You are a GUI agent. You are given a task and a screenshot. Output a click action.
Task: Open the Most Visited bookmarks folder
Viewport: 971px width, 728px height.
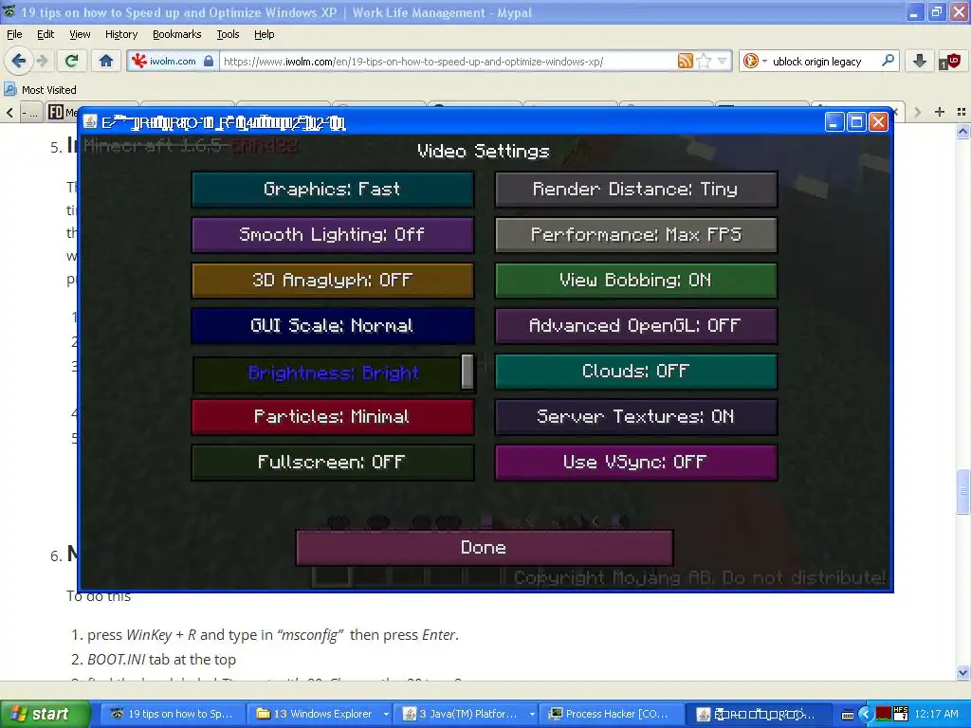(x=41, y=90)
